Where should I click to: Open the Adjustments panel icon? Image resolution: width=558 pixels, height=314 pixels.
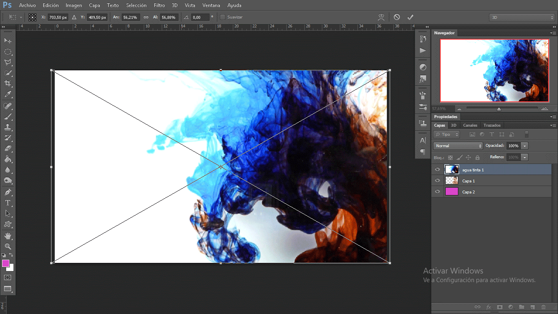pyautogui.click(x=423, y=67)
